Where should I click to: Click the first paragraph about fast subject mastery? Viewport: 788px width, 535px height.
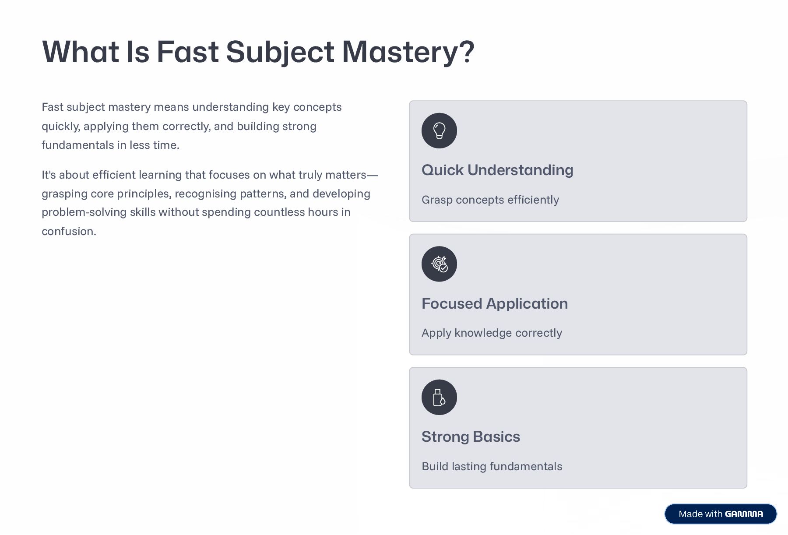(191, 126)
